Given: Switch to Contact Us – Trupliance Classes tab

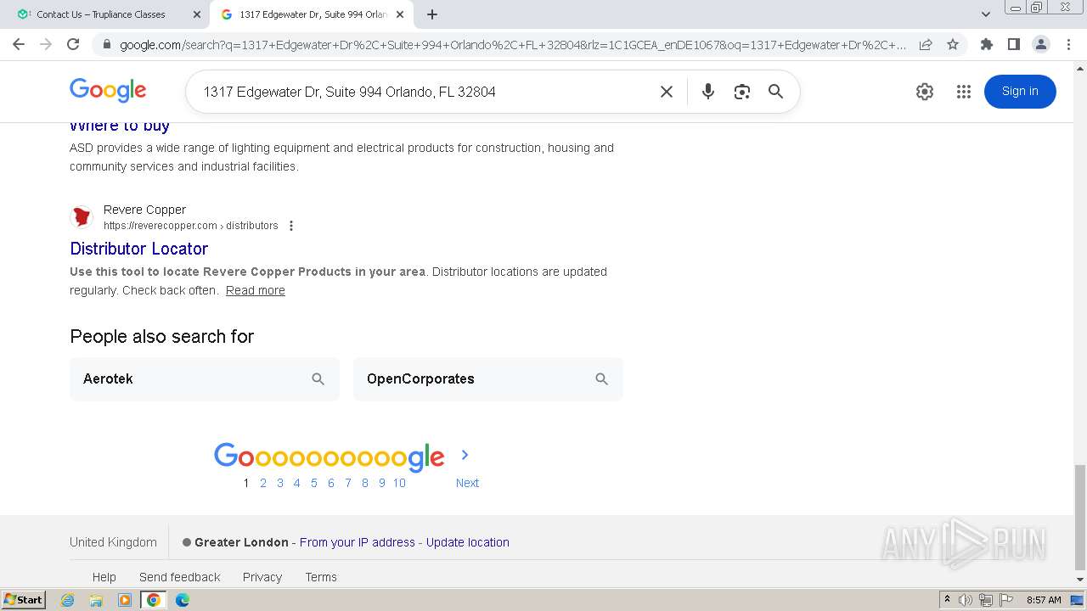Looking at the screenshot, I should pyautogui.click(x=100, y=14).
